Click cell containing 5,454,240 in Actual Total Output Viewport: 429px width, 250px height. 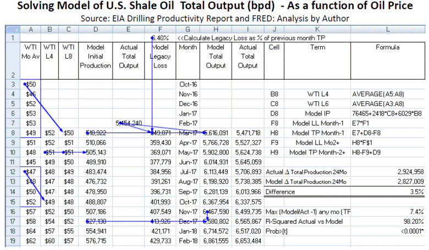(x=130, y=122)
